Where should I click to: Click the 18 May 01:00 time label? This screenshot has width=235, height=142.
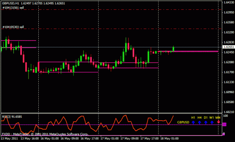click(170, 139)
